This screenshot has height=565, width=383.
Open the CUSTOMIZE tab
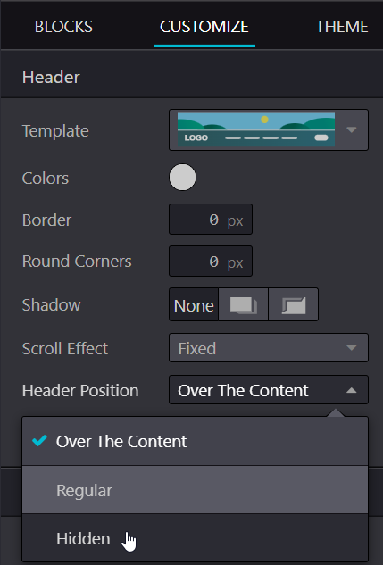coord(204,27)
